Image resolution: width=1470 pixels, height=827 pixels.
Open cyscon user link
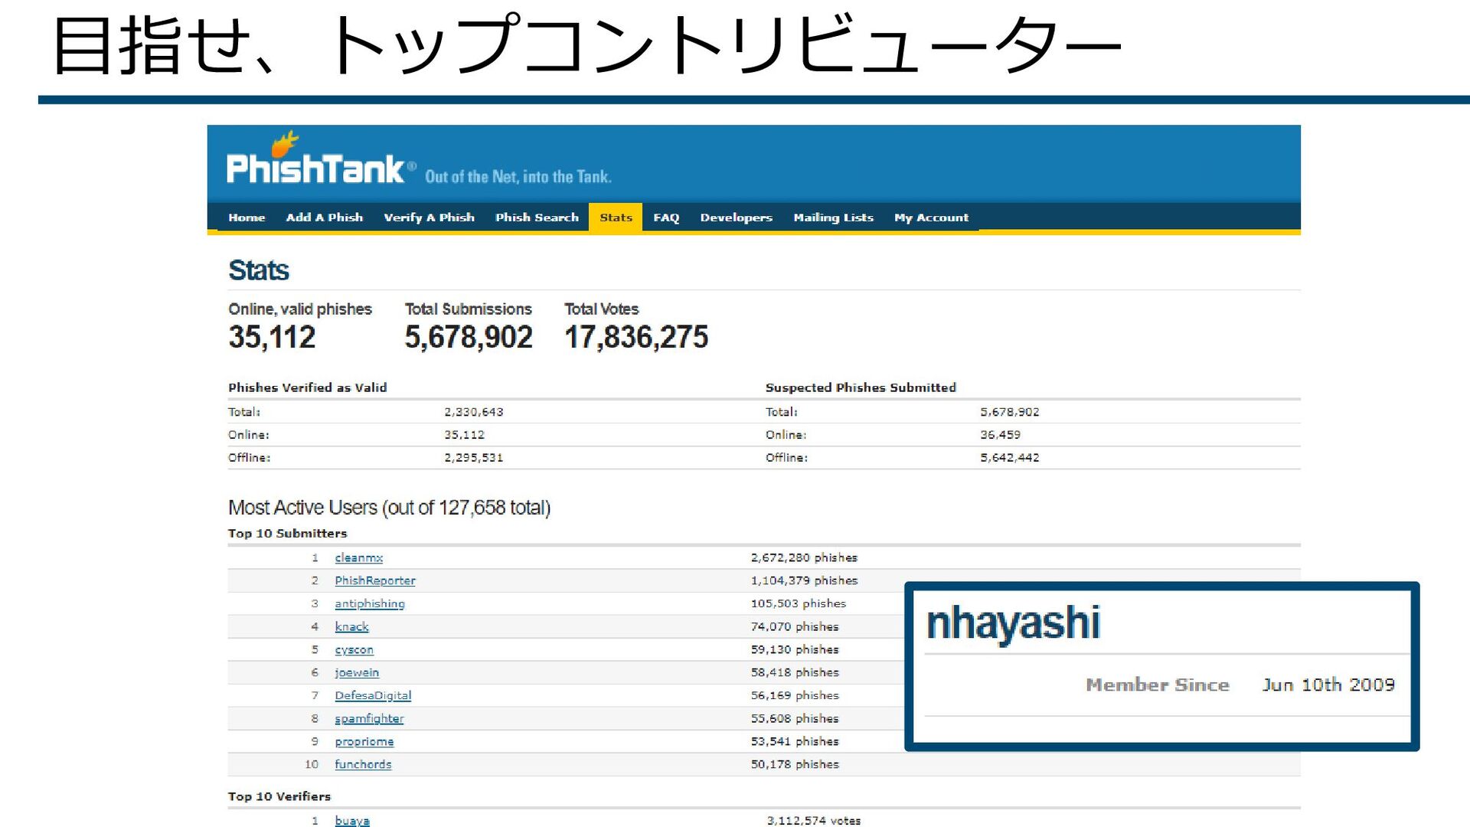click(x=354, y=650)
